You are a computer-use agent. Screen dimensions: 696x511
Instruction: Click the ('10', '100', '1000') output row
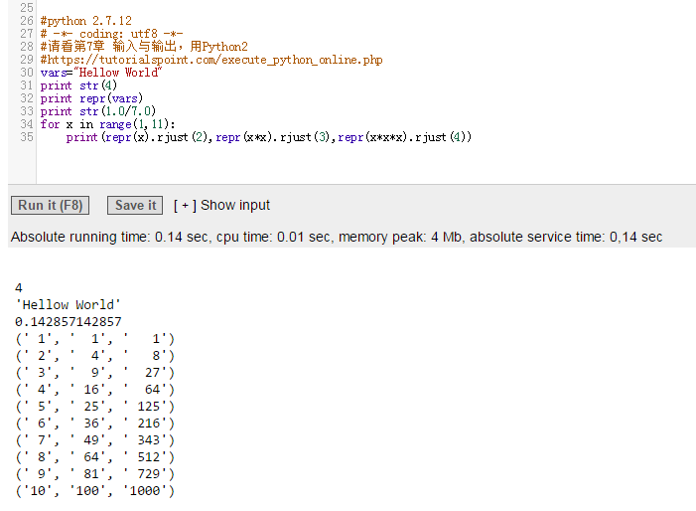tap(95, 490)
